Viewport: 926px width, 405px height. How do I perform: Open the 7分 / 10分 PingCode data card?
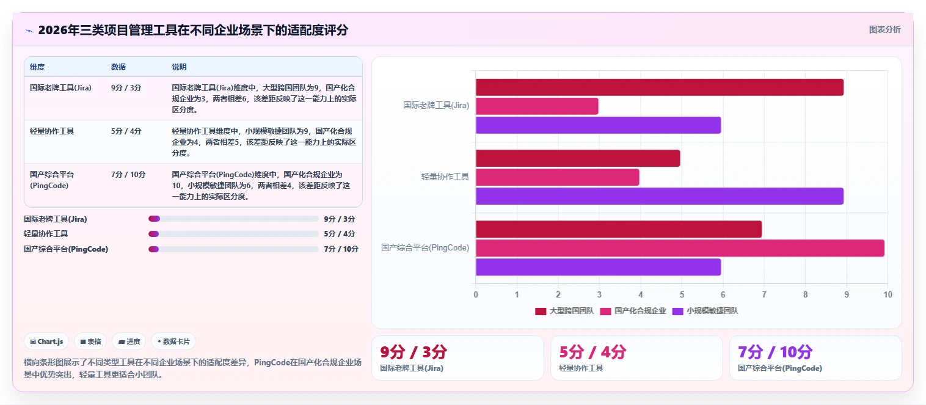coord(815,358)
